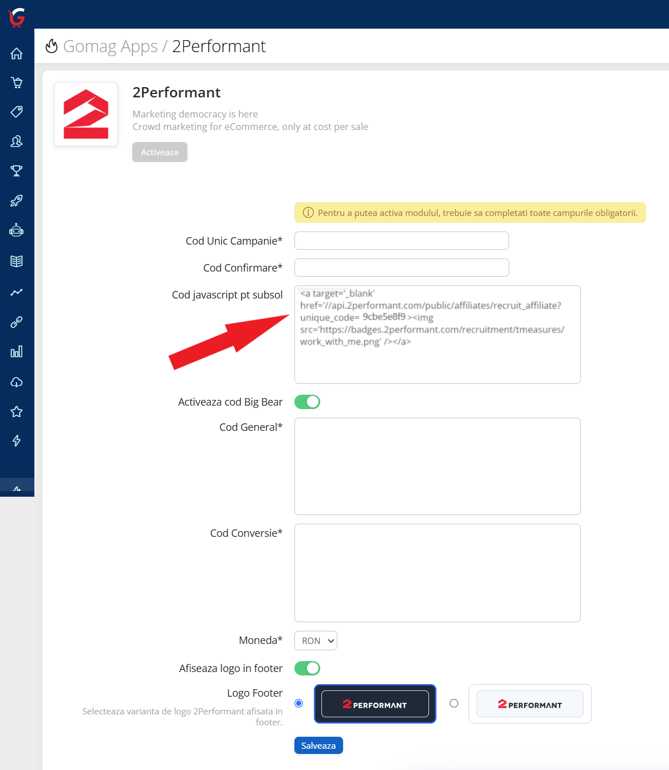669x770 pixels.
Task: Choose the dark 2Performant logo preview
Action: (375, 704)
